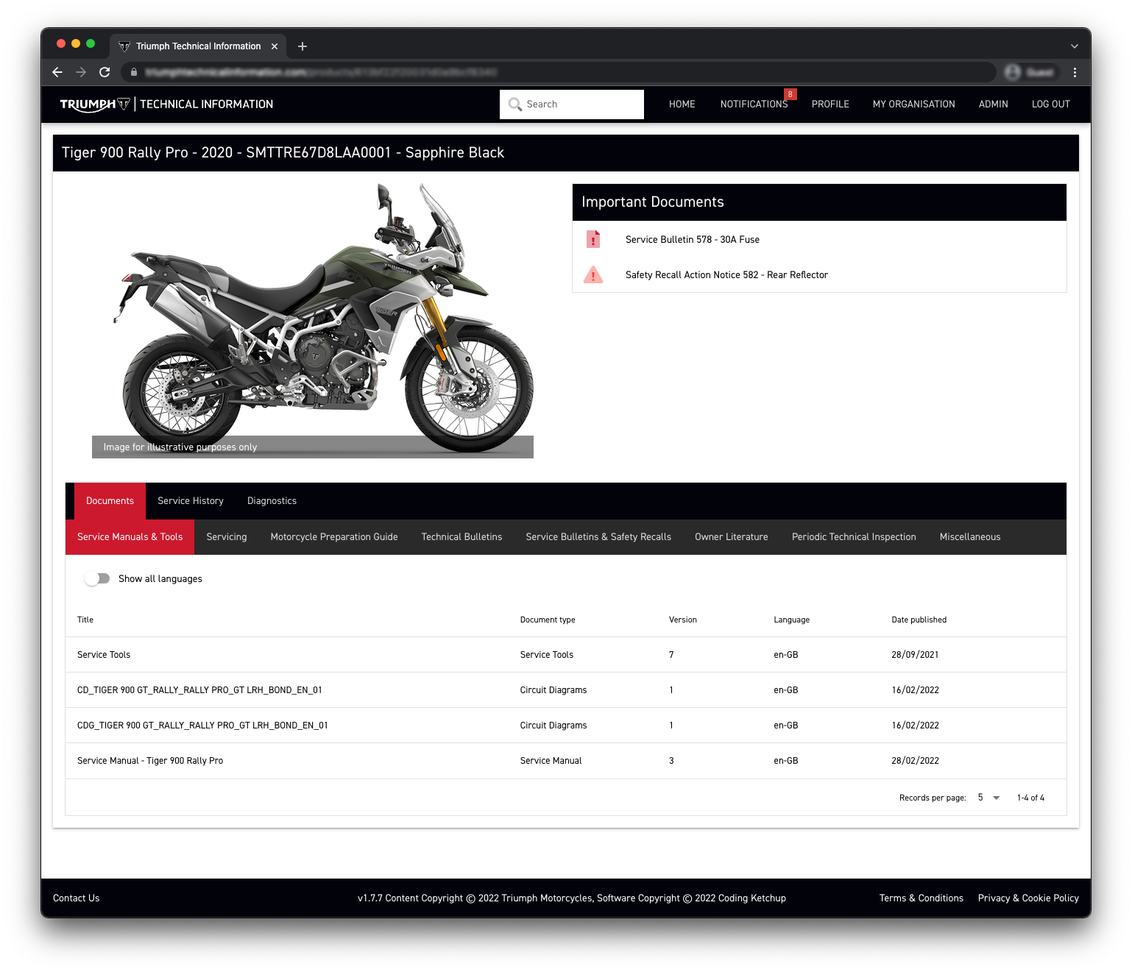Screen dimensions: 1132x972
Task: Click the Safety Recall warning triangle icon
Action: coord(593,275)
